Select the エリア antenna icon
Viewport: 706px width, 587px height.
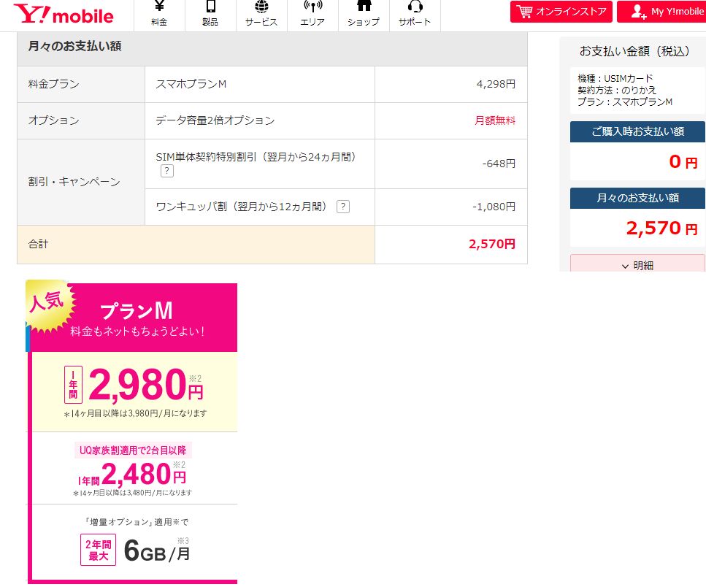click(312, 15)
